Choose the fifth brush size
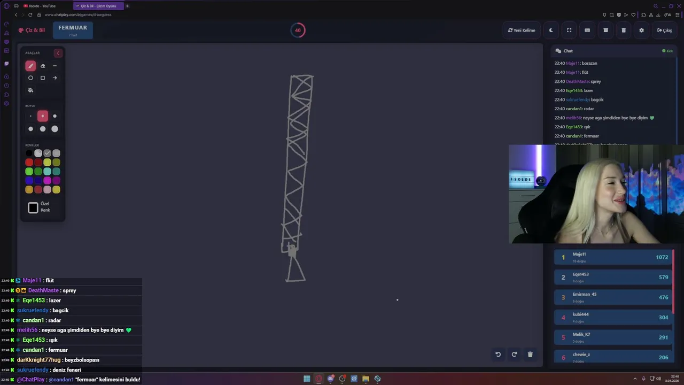The width and height of the screenshot is (684, 385). point(43,129)
